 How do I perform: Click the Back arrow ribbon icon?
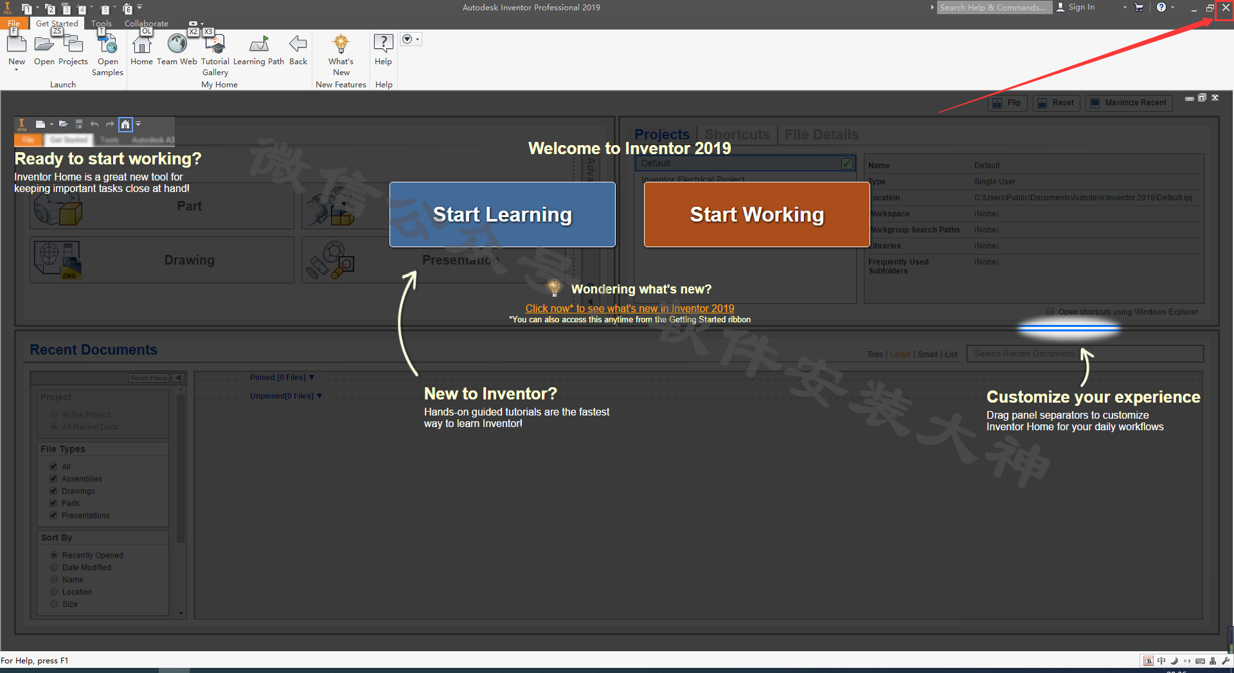click(298, 44)
